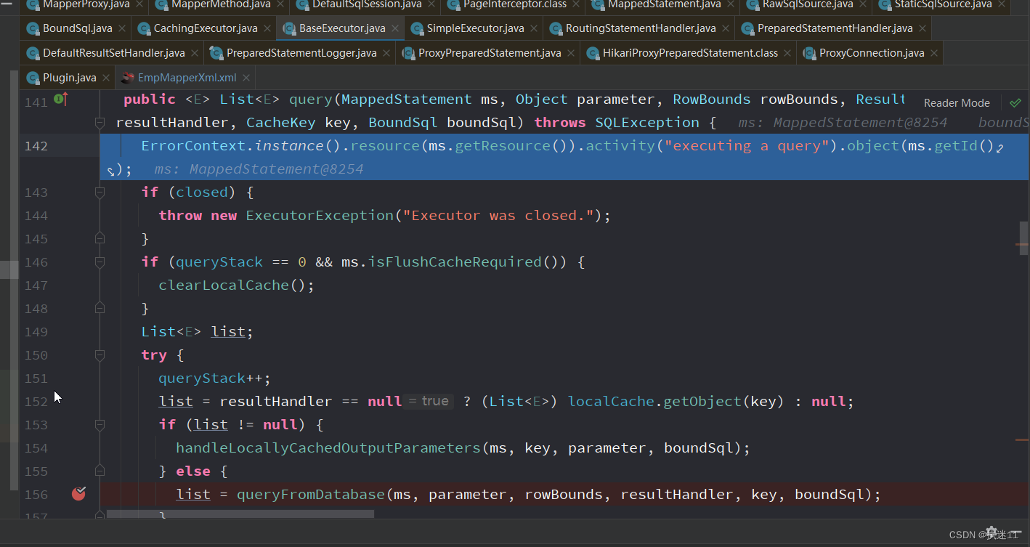Switch to the Plugin.java tab
The image size is (1030, 547).
pos(69,78)
